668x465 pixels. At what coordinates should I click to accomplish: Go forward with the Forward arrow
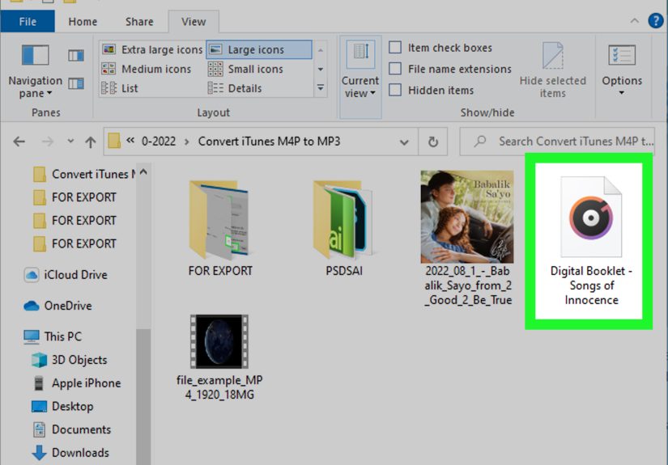click(47, 142)
